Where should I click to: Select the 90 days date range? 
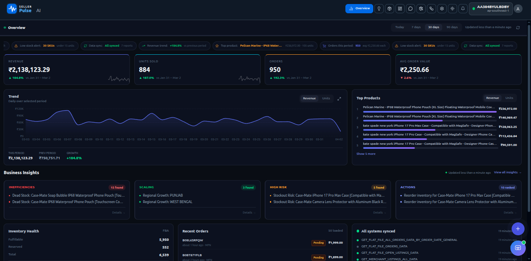tap(452, 27)
